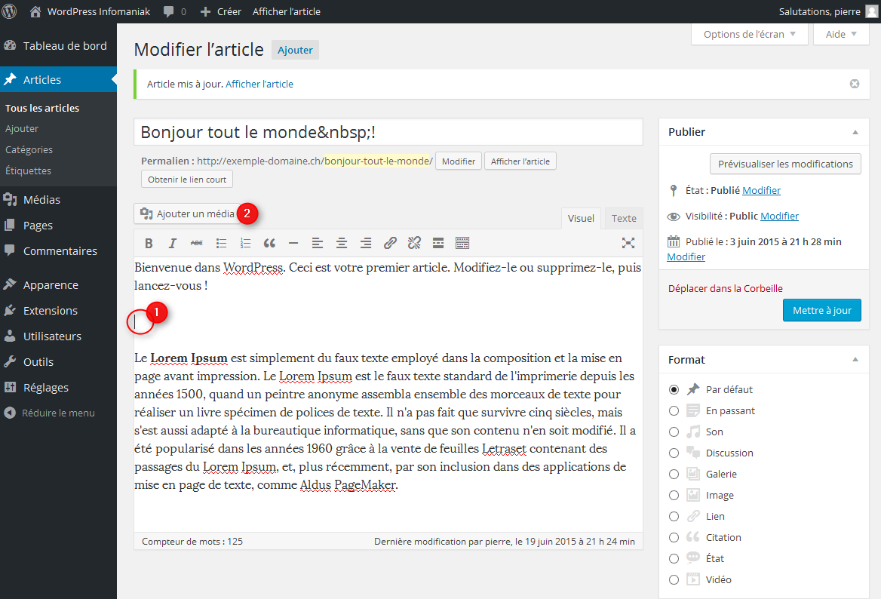881x599 pixels.
Task: Click the strikethrough toolbar icon
Action: 197,243
